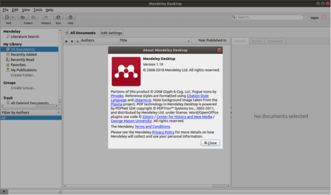Click the Recently Added clock icon
331x195 pixels.
[x=8, y=55]
